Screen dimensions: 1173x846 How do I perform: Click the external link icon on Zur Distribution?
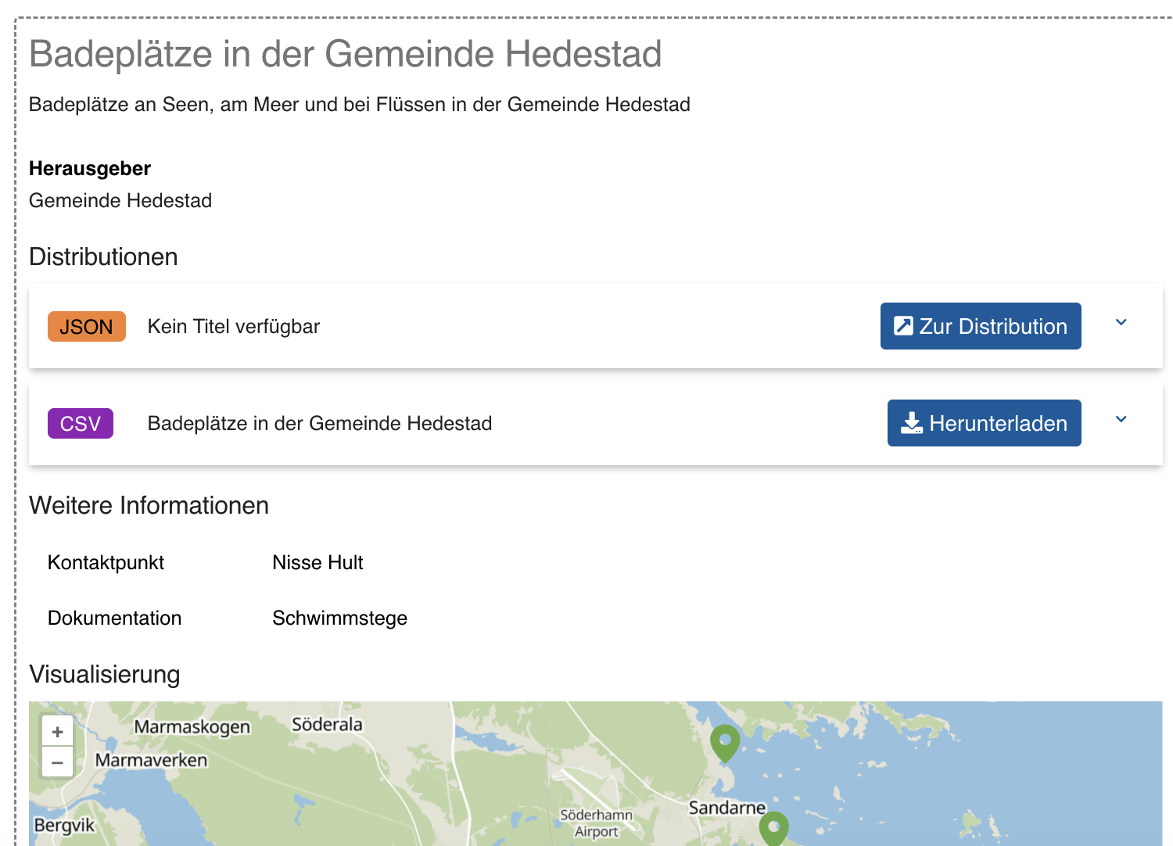(903, 326)
